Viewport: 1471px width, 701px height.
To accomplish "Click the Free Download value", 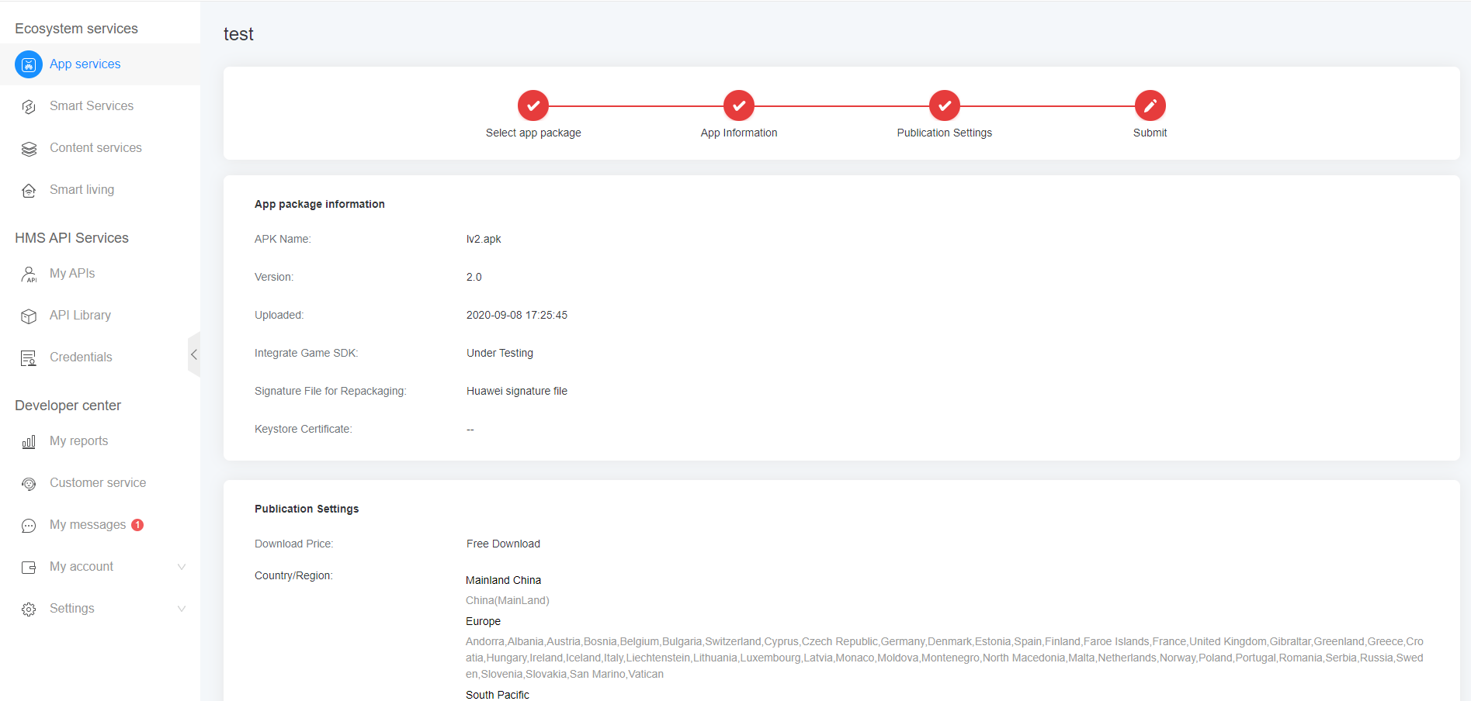I will [x=503, y=544].
